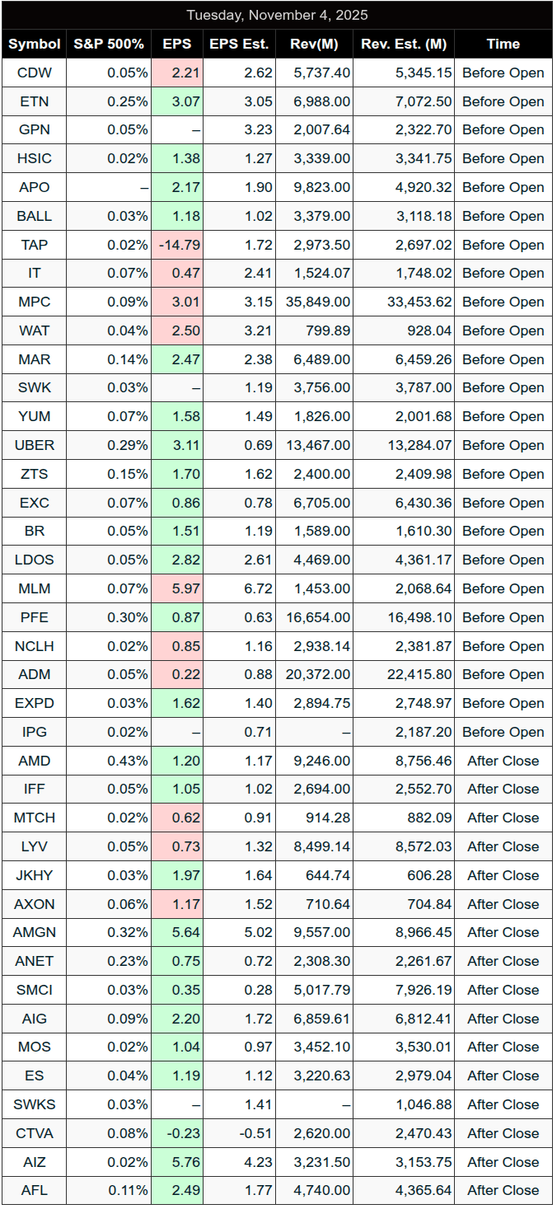Click the Rev. Est. (M) header
Image resolution: width=557 pixels, height=1209 pixels.
(405, 44)
